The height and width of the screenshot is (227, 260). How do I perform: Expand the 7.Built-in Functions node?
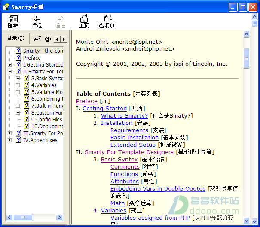pos(18,106)
